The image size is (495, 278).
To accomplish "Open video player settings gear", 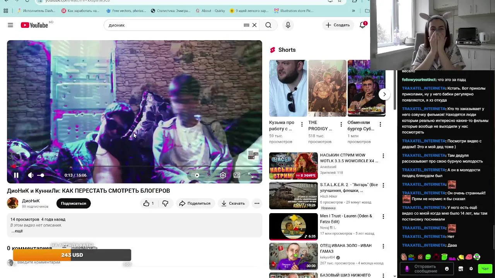I will (223, 175).
